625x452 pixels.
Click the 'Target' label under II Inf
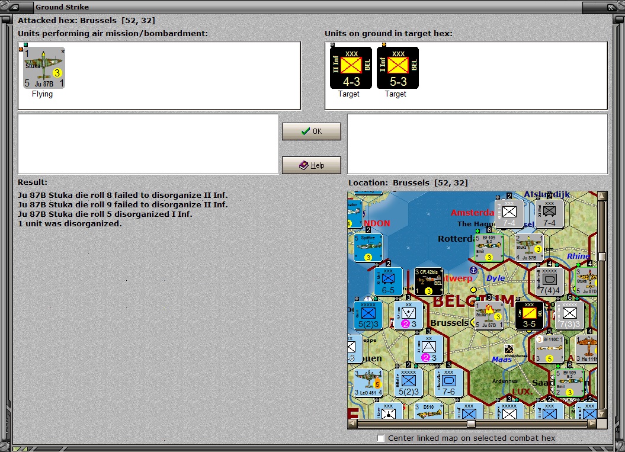(349, 94)
